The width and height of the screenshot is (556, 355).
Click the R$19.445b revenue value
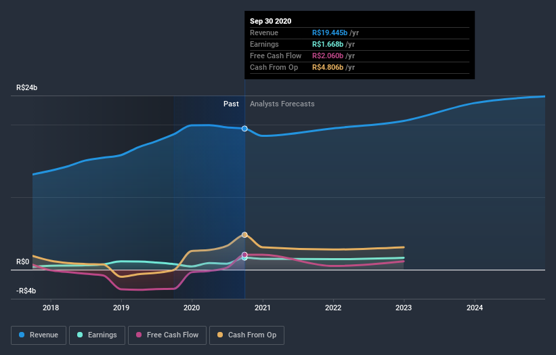(330, 33)
